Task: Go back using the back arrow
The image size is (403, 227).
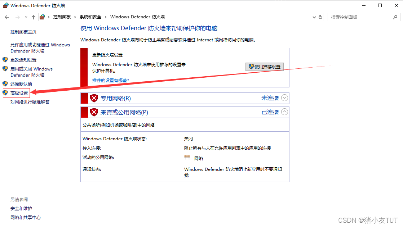Action: click(x=7, y=17)
